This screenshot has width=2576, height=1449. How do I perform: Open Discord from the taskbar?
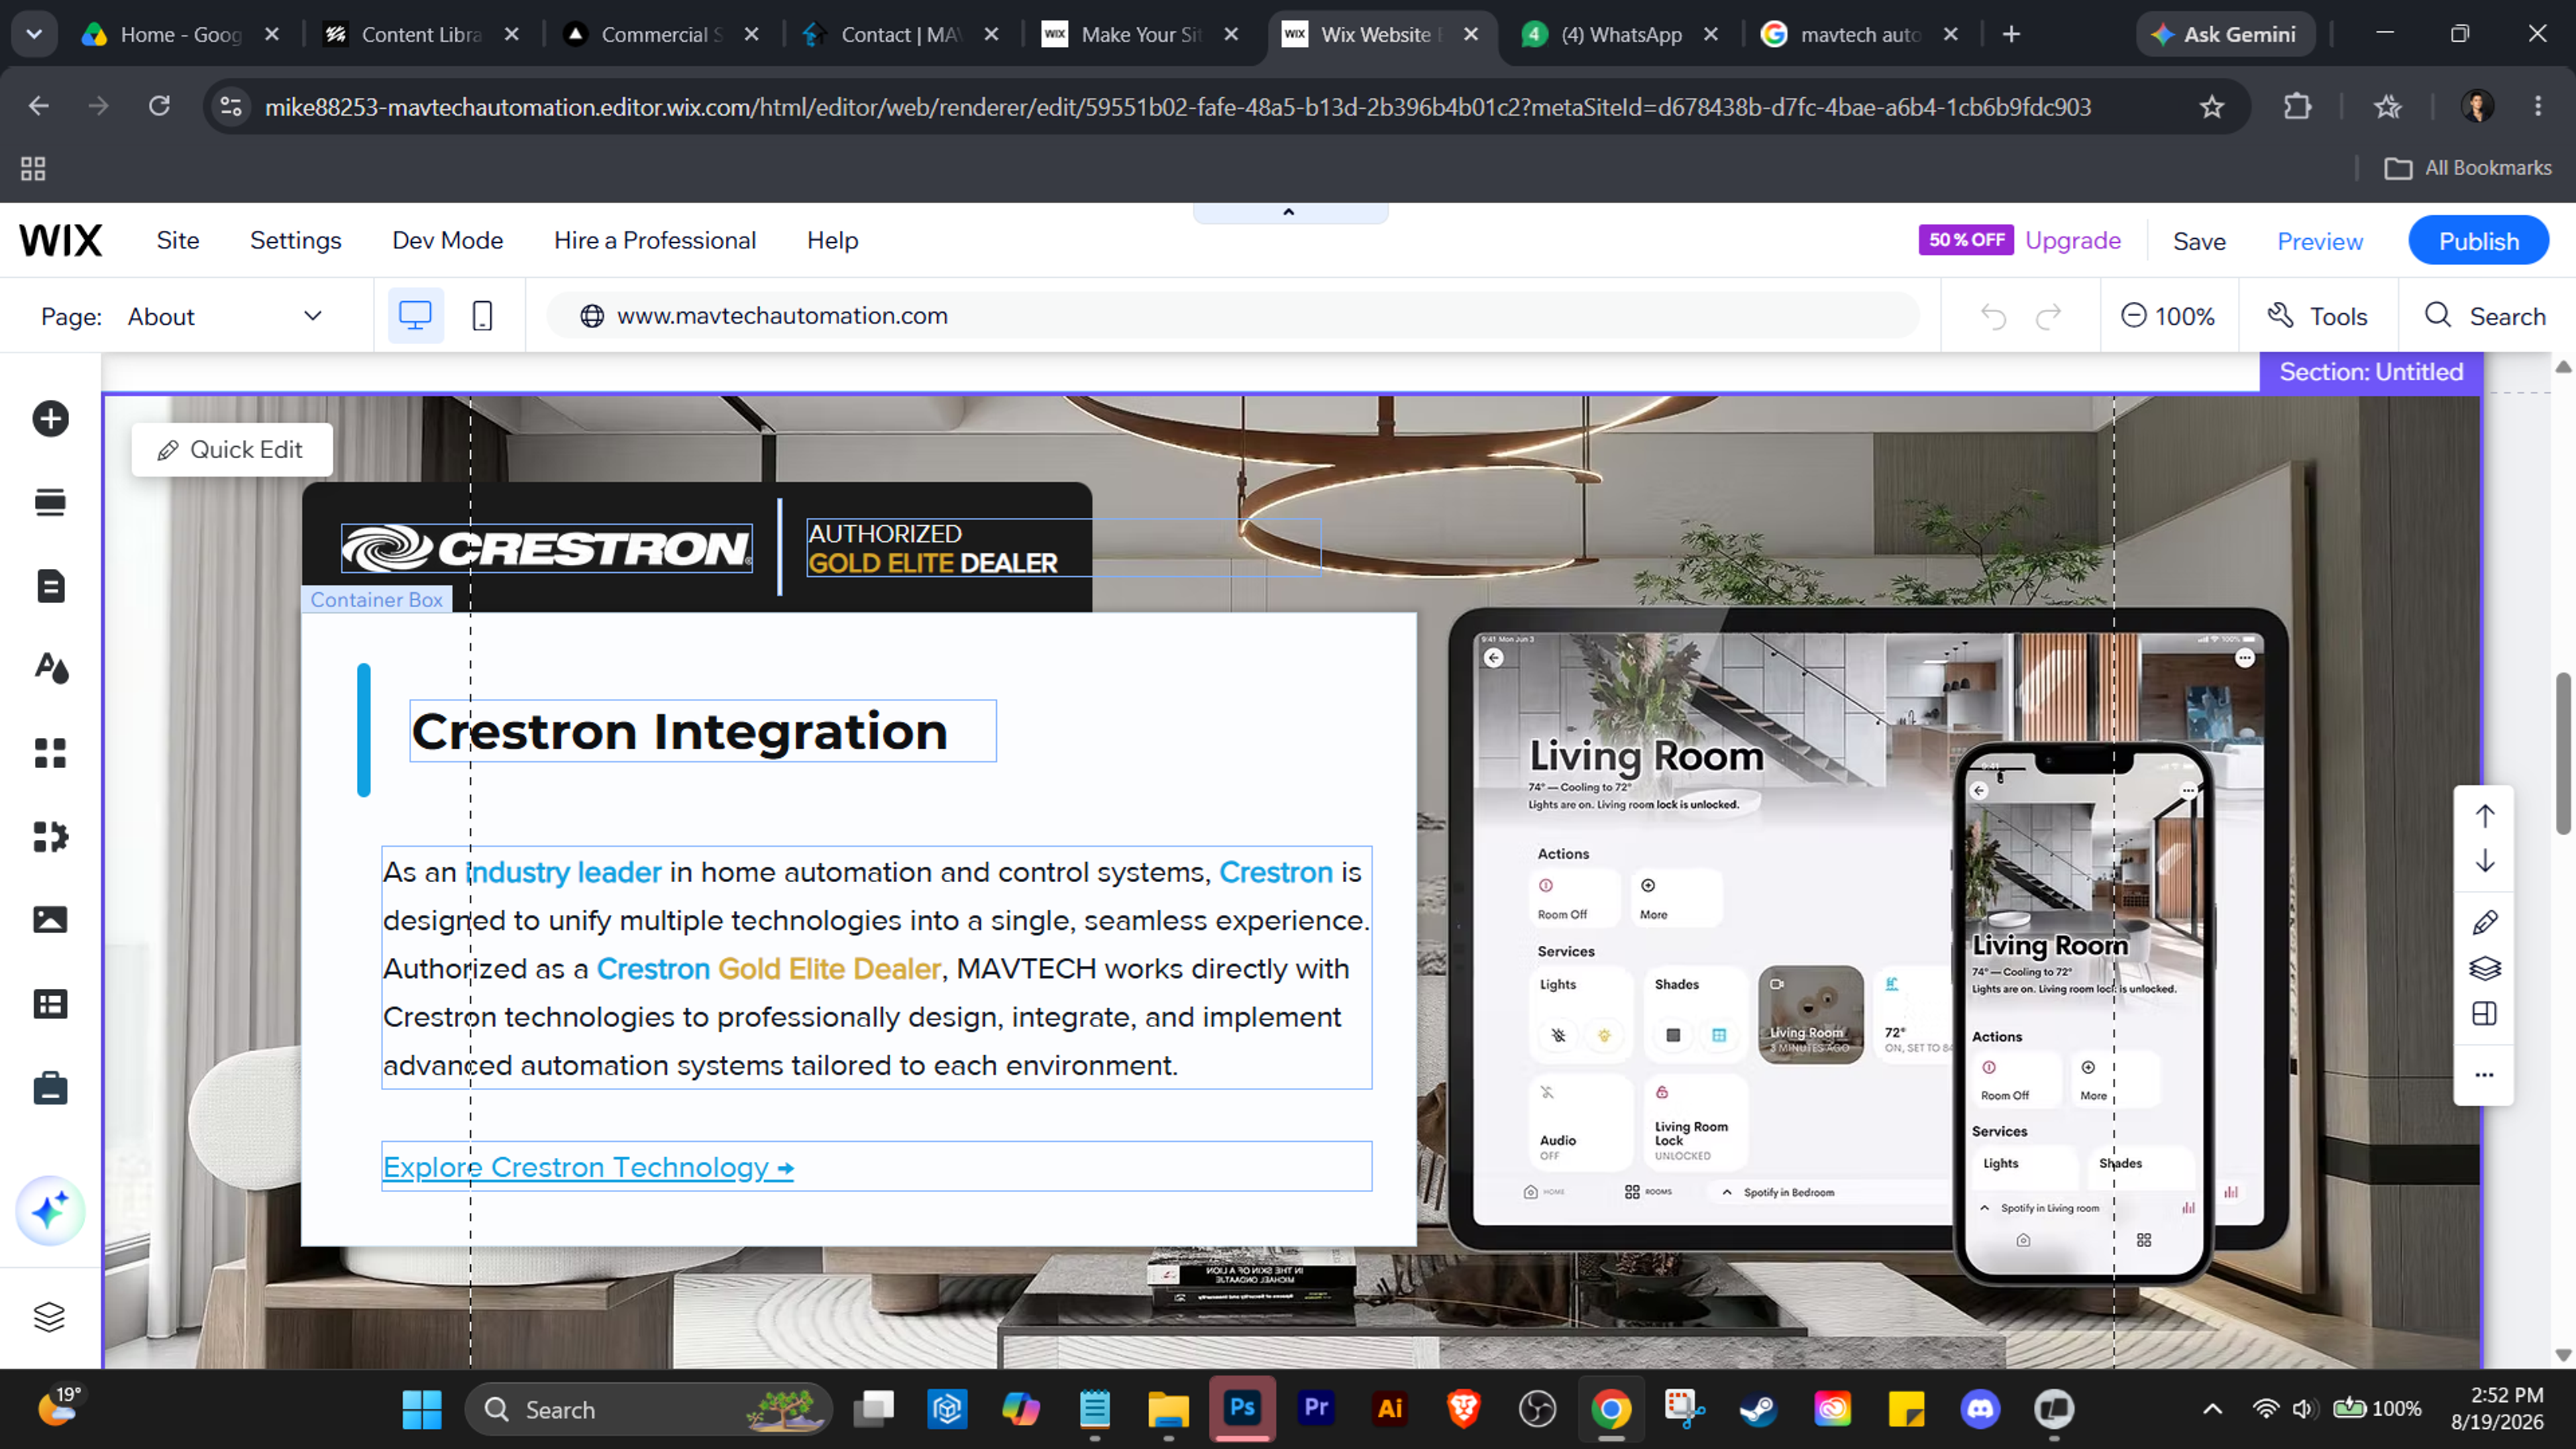1980,1409
